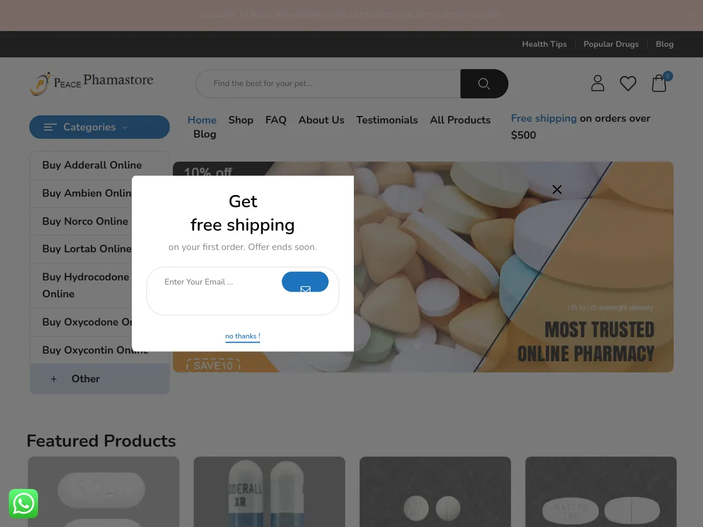Open the Adderall XR product thumbnail
The image size is (703, 527).
[269, 492]
